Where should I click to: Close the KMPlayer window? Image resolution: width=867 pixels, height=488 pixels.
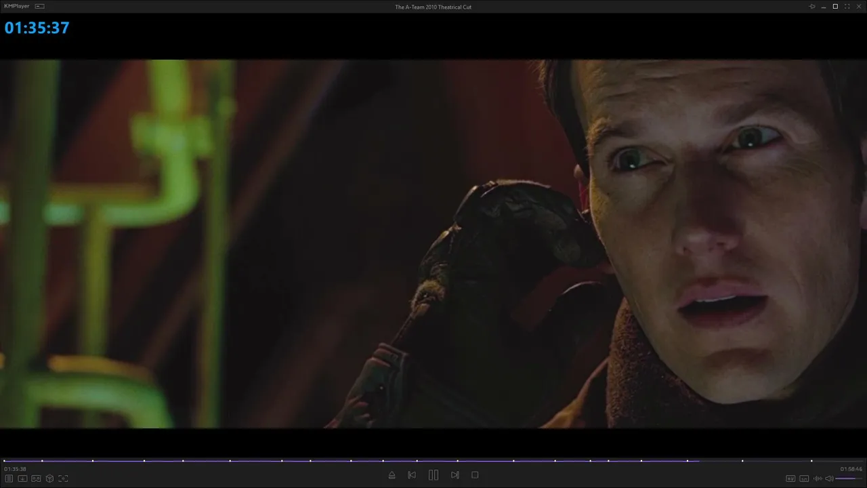pyautogui.click(x=858, y=6)
